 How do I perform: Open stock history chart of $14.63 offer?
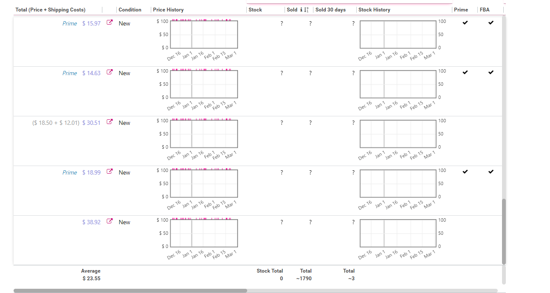[398, 84]
